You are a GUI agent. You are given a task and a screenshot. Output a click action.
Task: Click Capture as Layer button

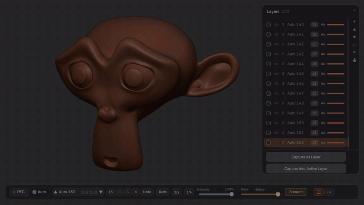point(306,157)
